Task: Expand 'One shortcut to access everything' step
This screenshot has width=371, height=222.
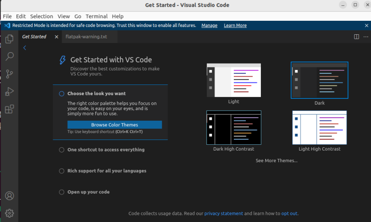Action: point(106,150)
